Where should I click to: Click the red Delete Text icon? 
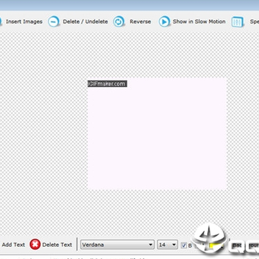tap(35, 245)
